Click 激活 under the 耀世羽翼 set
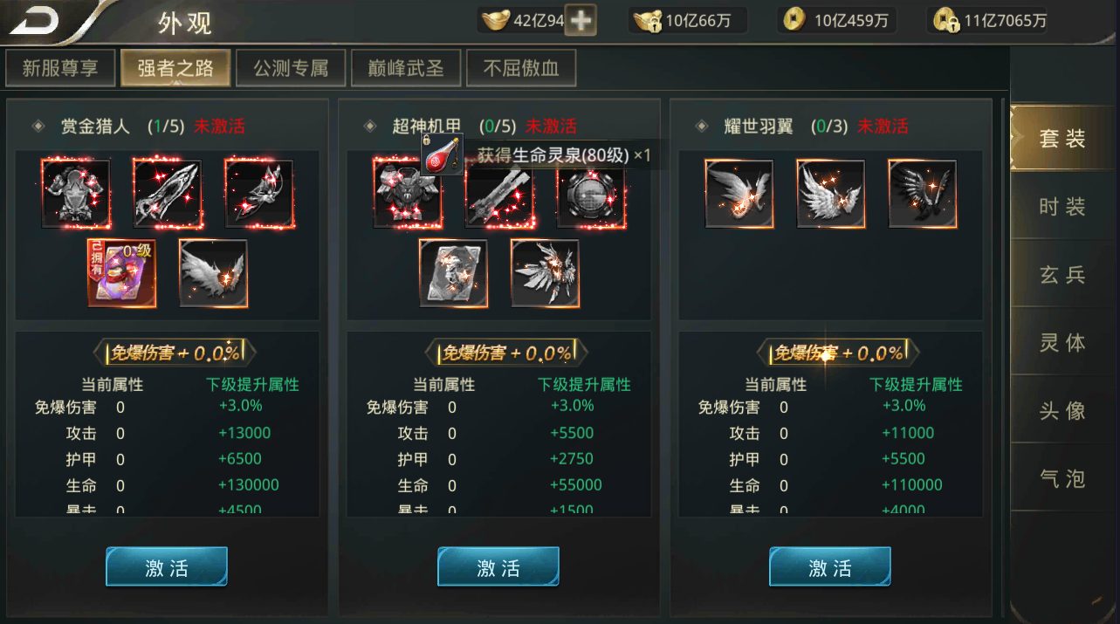This screenshot has height=624, width=1120. pos(830,568)
